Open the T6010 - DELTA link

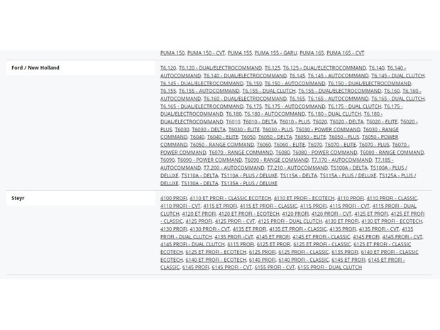tap(260, 121)
